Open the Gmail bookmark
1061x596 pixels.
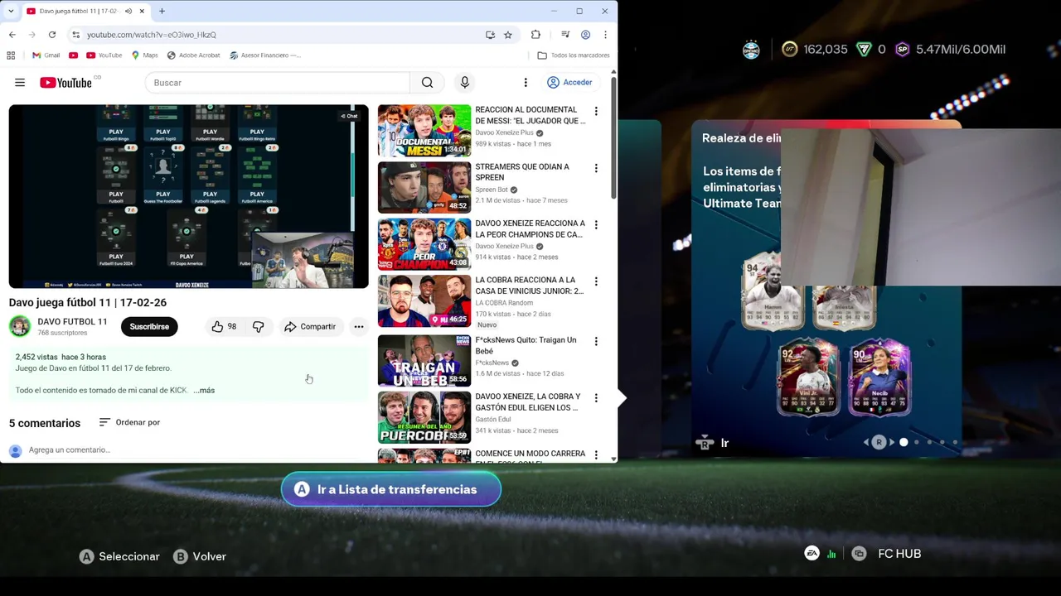[x=46, y=55]
